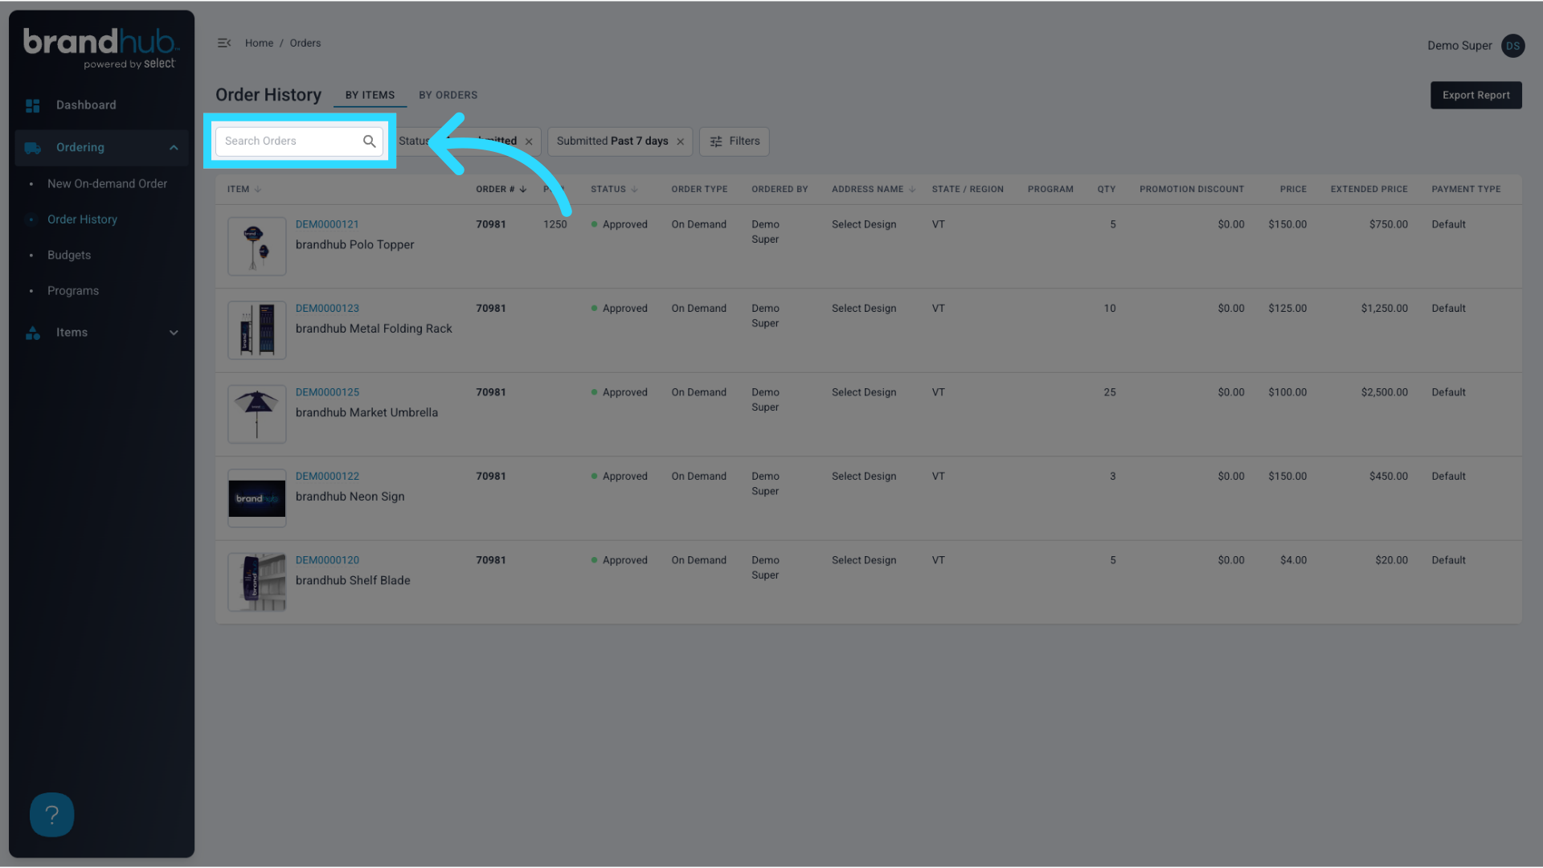Image resolution: width=1543 pixels, height=868 pixels.
Task: Open order link DEM0000121
Action: pos(327,224)
